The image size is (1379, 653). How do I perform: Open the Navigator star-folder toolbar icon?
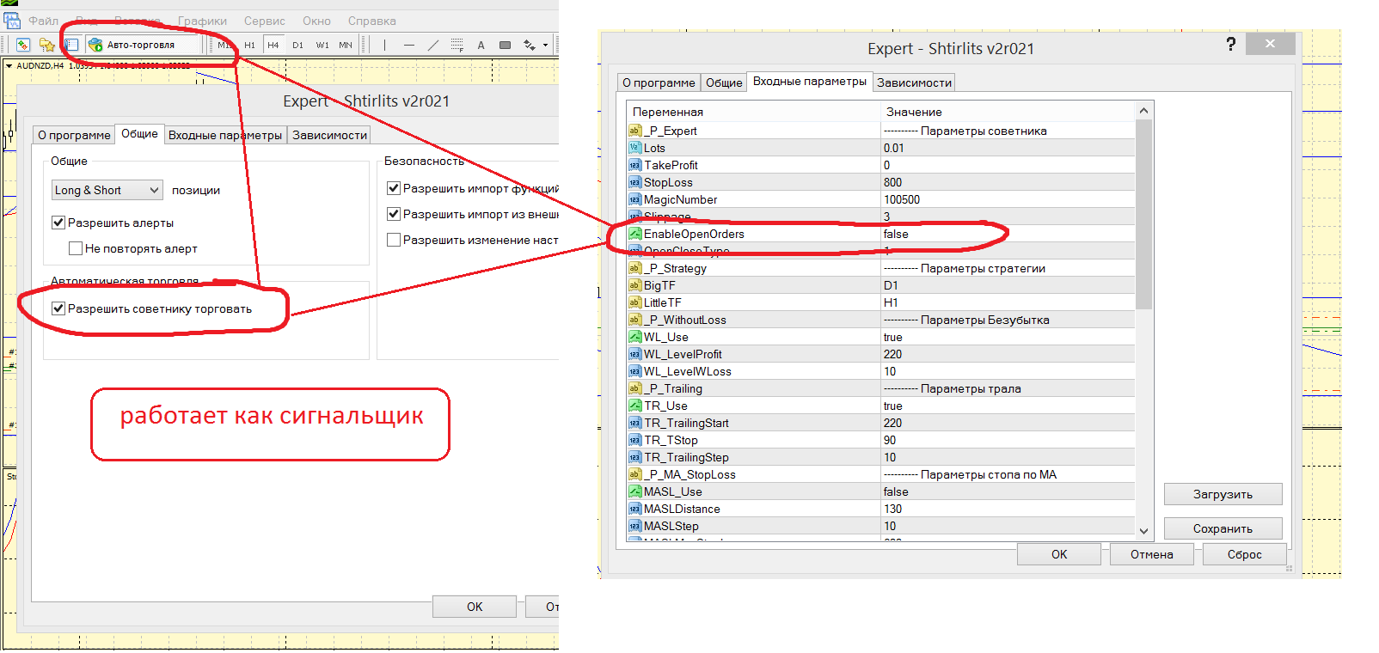47,45
